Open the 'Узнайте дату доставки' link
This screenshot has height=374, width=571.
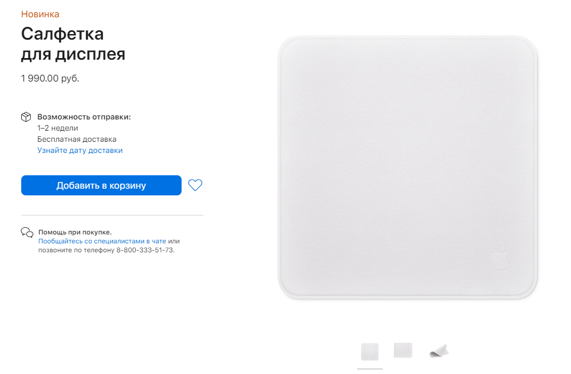pyautogui.click(x=80, y=150)
